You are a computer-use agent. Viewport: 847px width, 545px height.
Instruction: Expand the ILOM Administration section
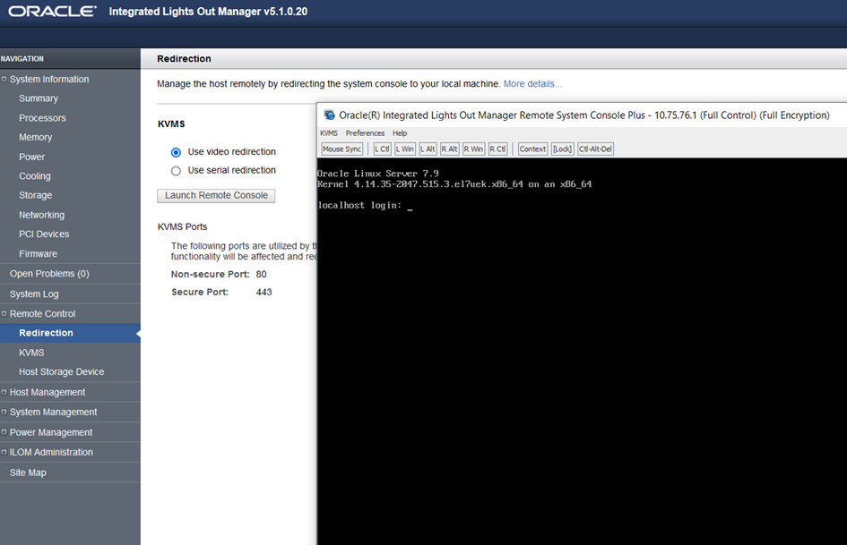click(4, 453)
